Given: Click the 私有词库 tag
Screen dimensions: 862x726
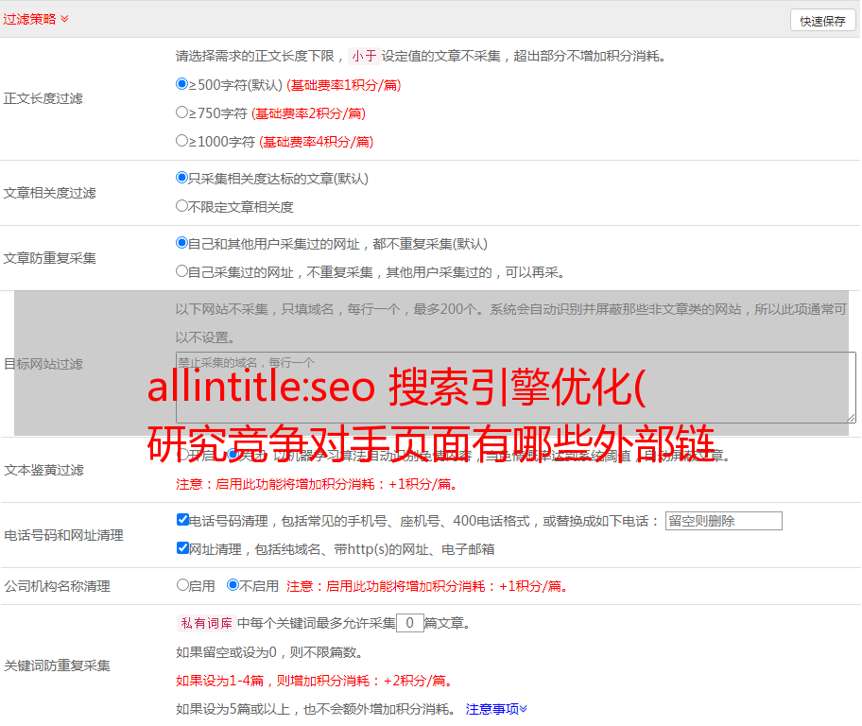Looking at the screenshot, I should pos(207,623).
